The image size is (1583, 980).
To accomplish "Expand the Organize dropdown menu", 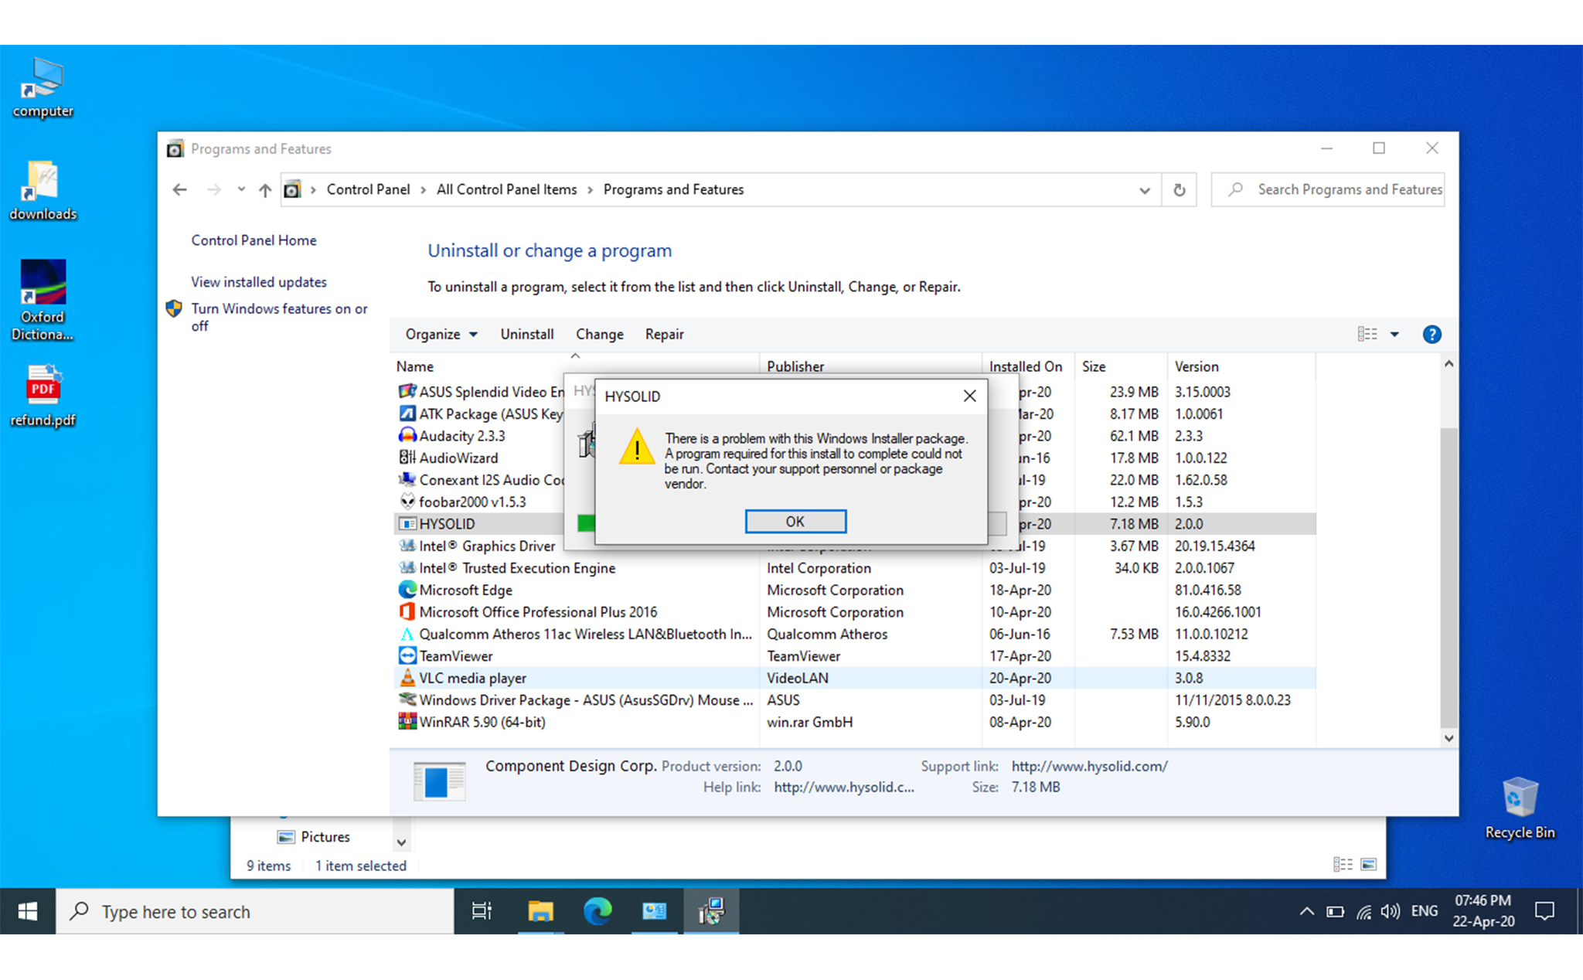I will [x=441, y=335].
